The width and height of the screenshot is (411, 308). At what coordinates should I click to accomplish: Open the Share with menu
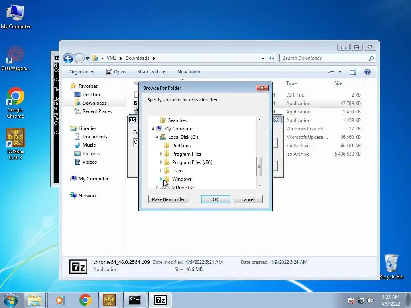point(151,72)
